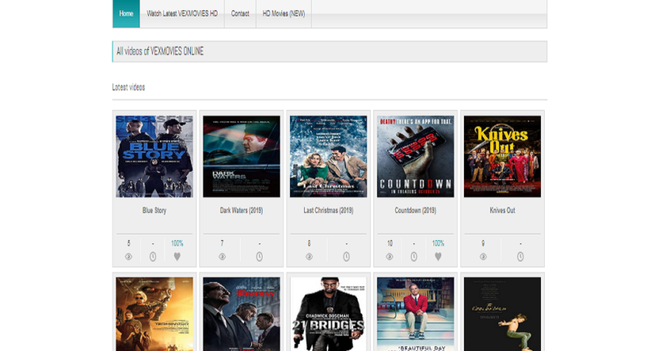Image resolution: width=647 pixels, height=351 pixels.
Task: Click the Knives Out poster thumbnail
Action: [502, 157]
